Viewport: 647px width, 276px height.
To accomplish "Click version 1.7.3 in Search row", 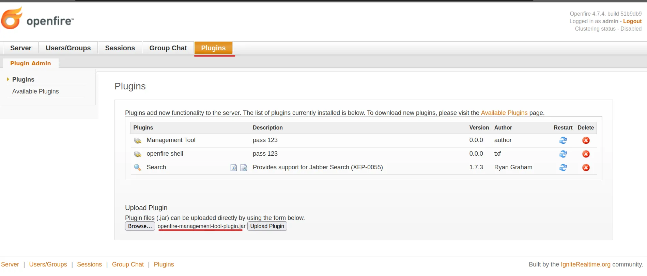I will [476, 167].
